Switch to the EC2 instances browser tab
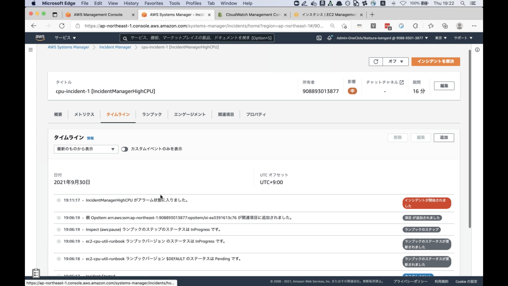This screenshot has width=508, height=286. 329,15
